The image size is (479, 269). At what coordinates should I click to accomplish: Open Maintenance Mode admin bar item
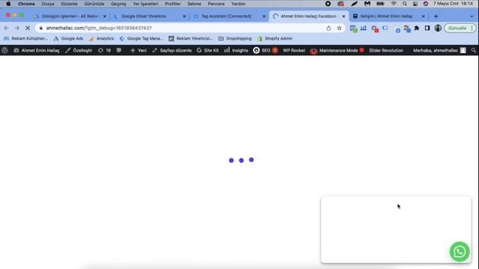[x=338, y=51]
